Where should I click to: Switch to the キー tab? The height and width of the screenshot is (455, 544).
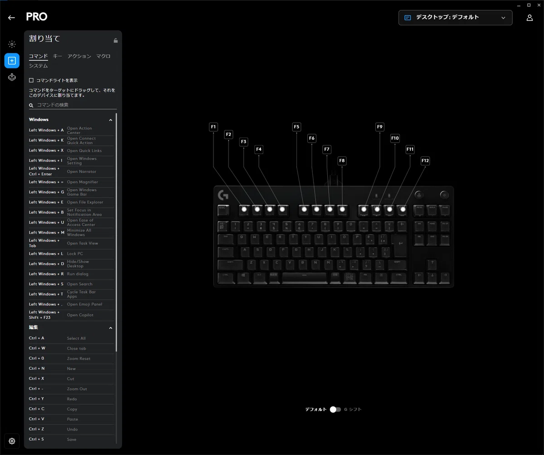click(58, 56)
